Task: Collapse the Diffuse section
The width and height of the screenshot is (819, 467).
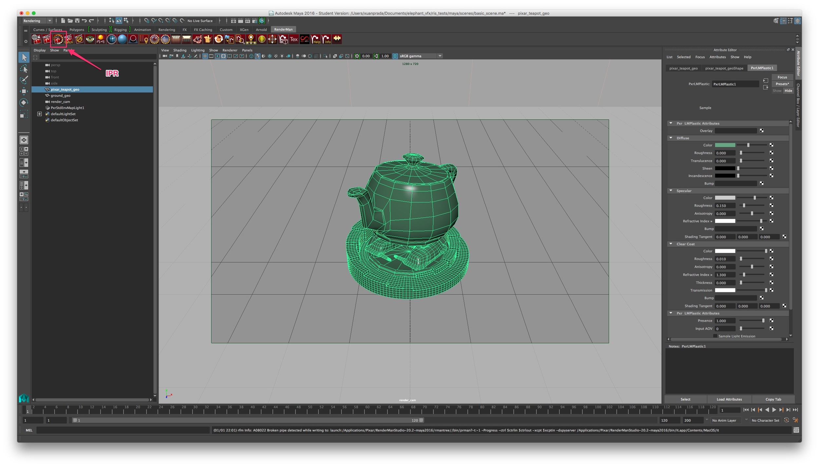Action: 671,138
